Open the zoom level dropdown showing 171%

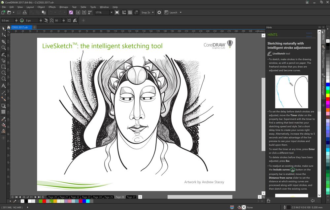coord(112,12)
